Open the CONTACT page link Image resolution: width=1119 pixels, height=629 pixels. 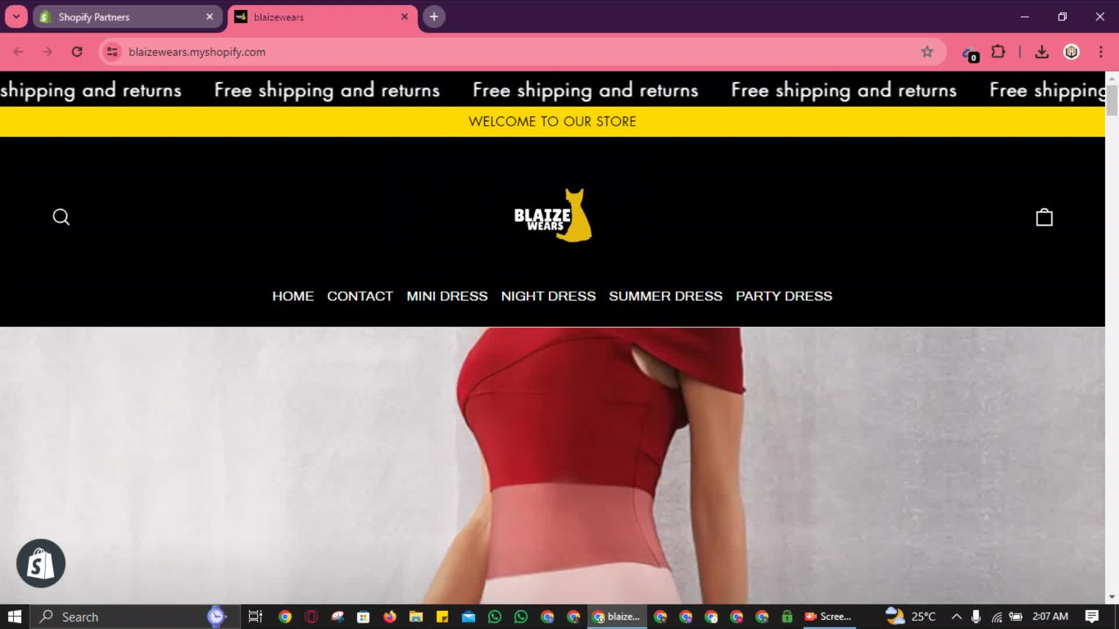360,296
